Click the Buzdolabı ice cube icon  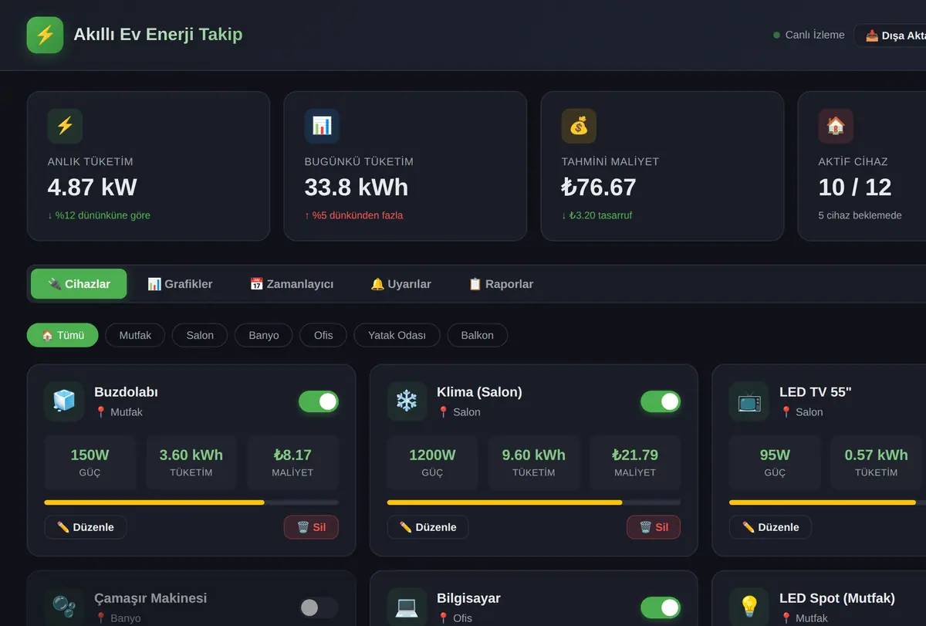64,401
